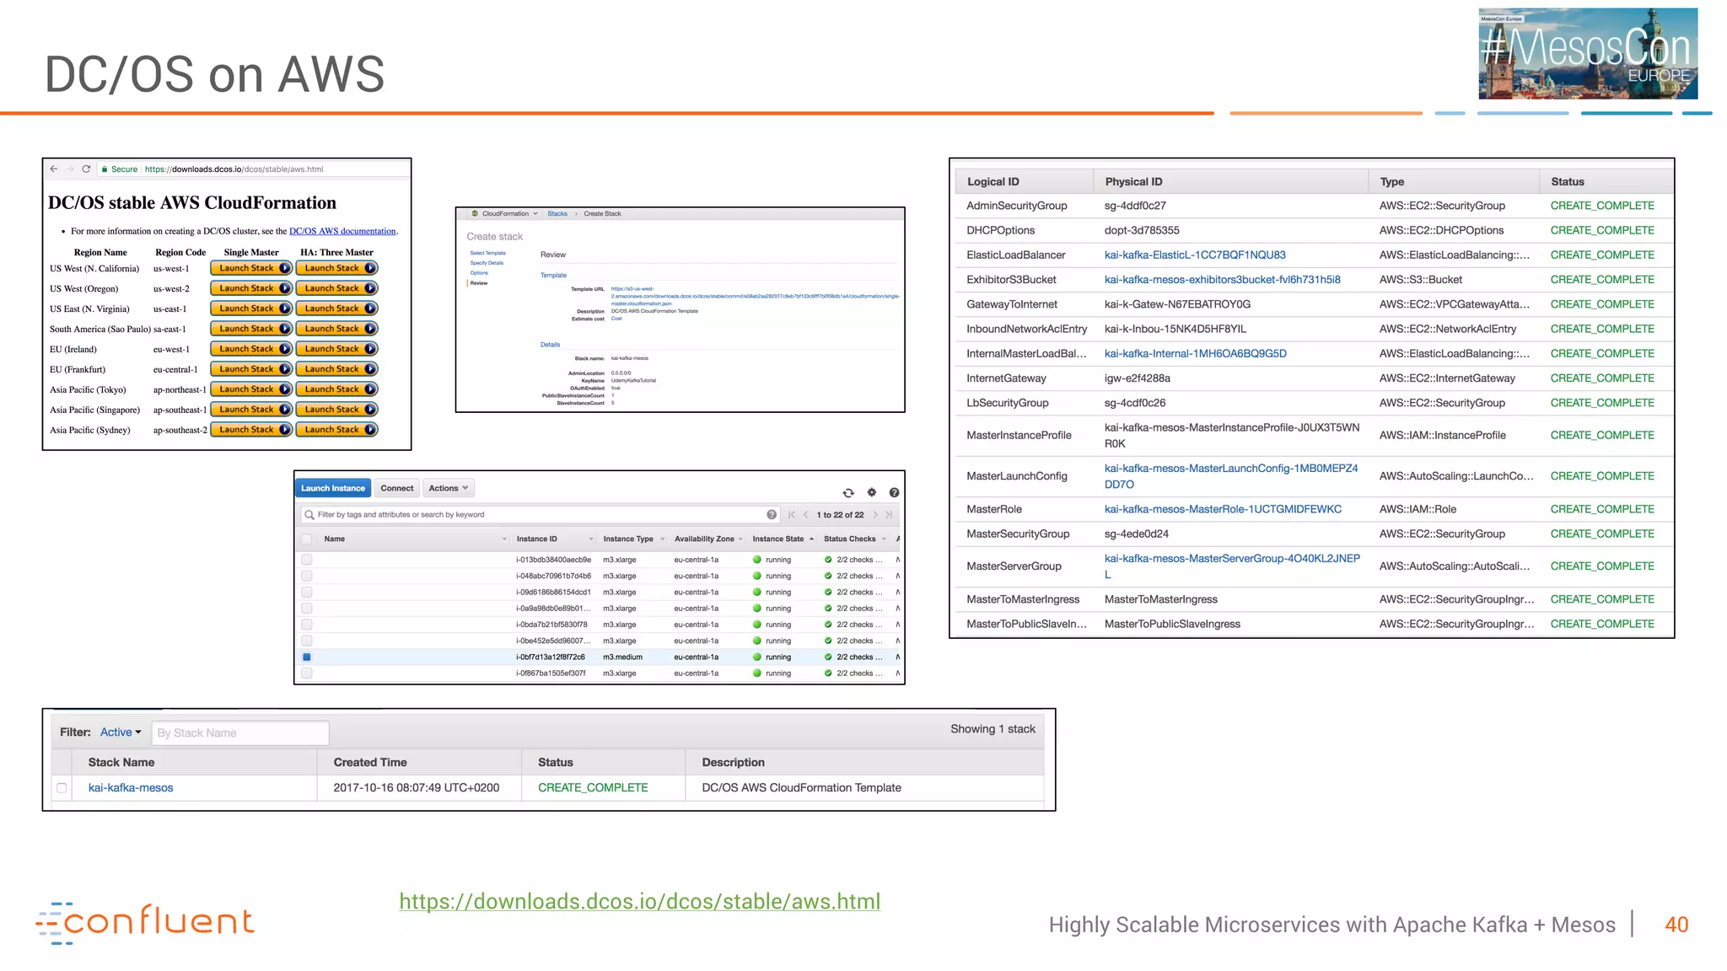Click status check icon for i-0bf7d13a12f8f72c6

tap(828, 657)
